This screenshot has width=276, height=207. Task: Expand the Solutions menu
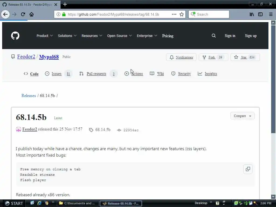click(x=67, y=36)
